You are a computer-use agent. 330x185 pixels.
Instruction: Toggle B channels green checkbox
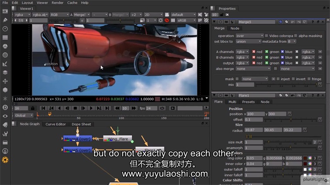[x=267, y=58]
